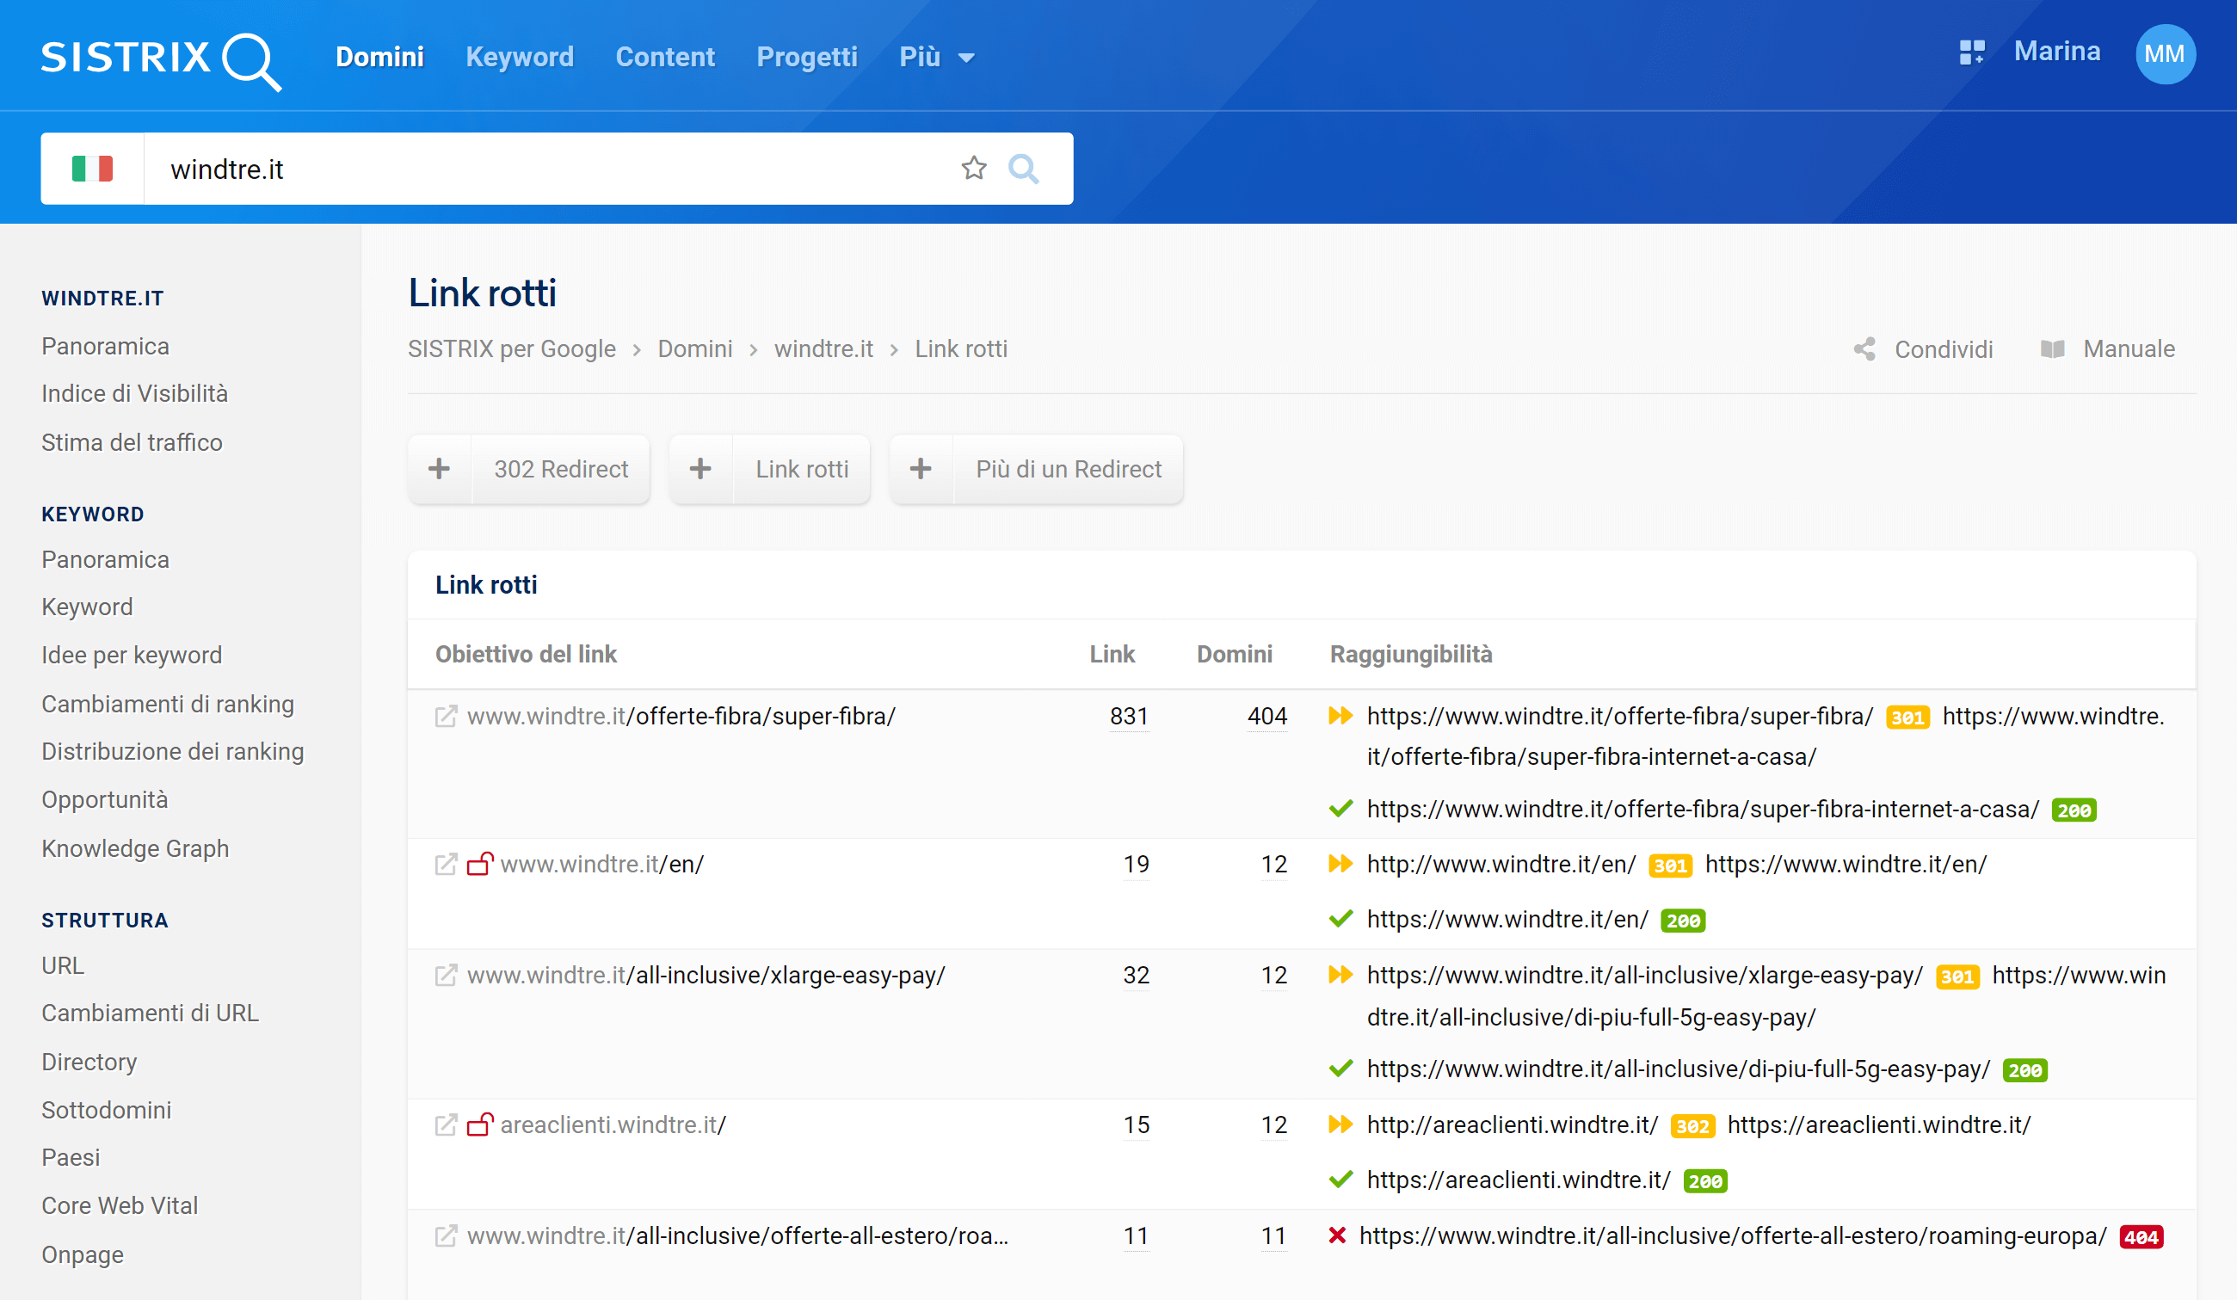The width and height of the screenshot is (2237, 1300).
Task: Open the Progetti top menu
Action: (807, 57)
